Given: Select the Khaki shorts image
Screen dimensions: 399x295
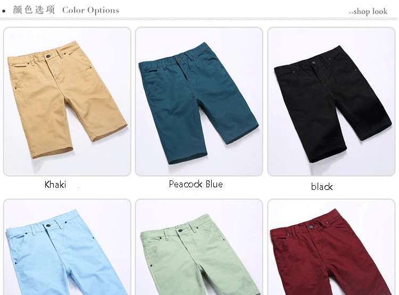Looking at the screenshot, I should click(67, 101).
